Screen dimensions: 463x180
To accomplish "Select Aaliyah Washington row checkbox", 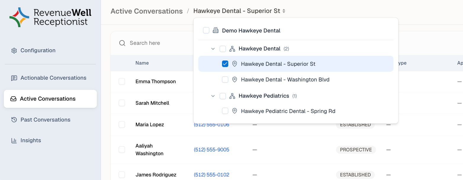I will (122, 150).
